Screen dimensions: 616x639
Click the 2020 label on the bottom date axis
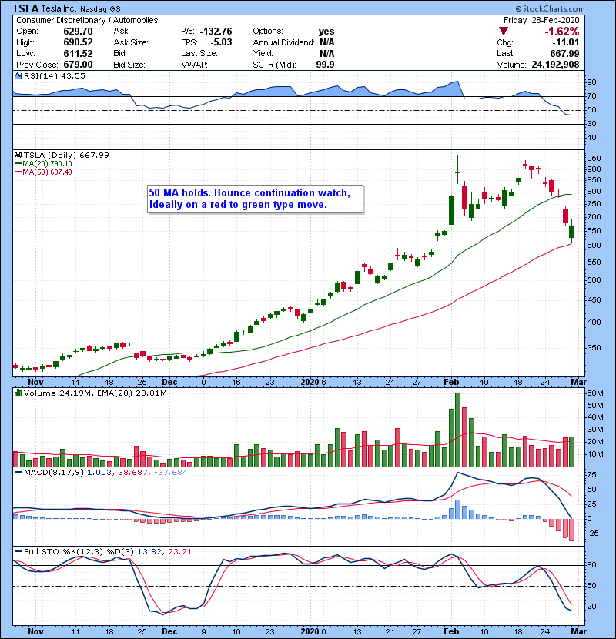click(310, 631)
